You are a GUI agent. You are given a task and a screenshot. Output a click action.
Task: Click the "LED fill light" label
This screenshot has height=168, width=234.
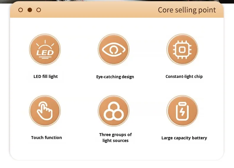pyautogui.click(x=46, y=76)
